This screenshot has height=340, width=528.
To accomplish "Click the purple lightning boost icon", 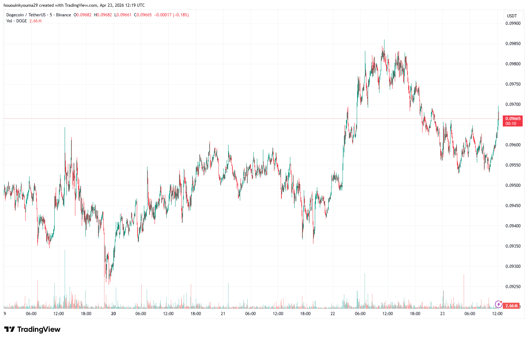I will pyautogui.click(x=499, y=304).
